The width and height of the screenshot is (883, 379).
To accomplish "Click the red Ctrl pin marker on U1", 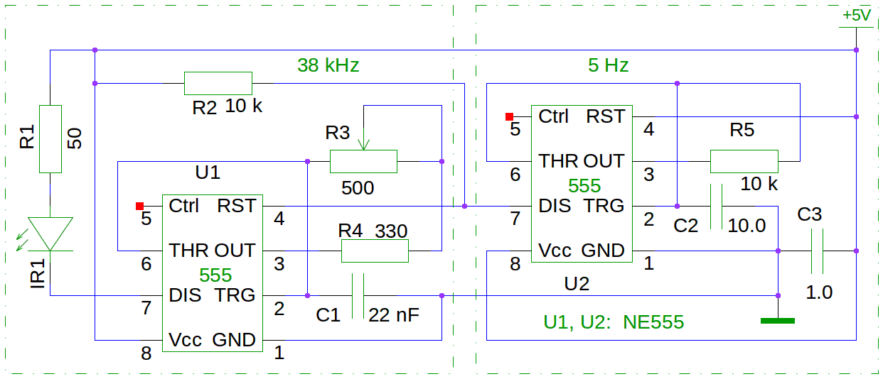I will click(x=139, y=207).
